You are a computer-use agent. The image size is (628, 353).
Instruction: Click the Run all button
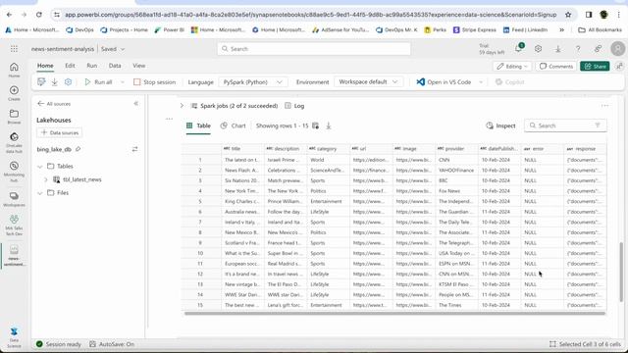[x=98, y=82]
